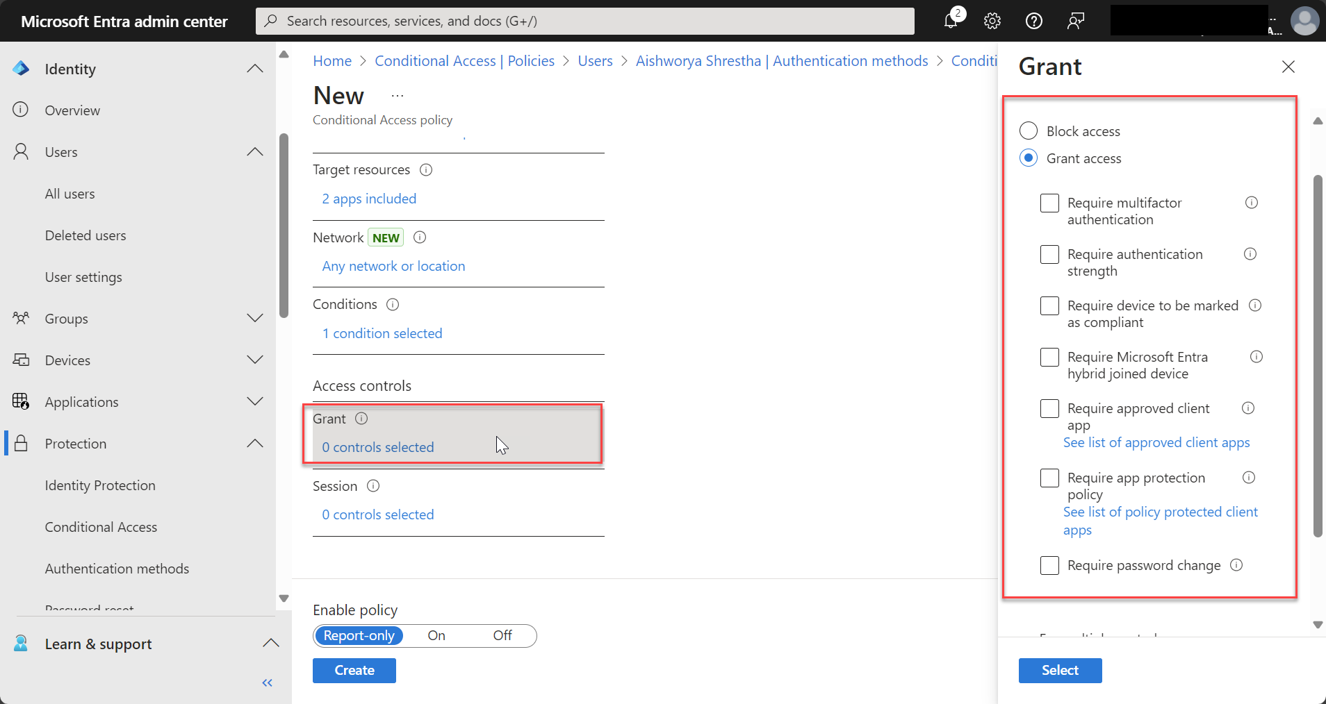Close the Grant panel
Viewport: 1326px width, 704px height.
tap(1288, 67)
